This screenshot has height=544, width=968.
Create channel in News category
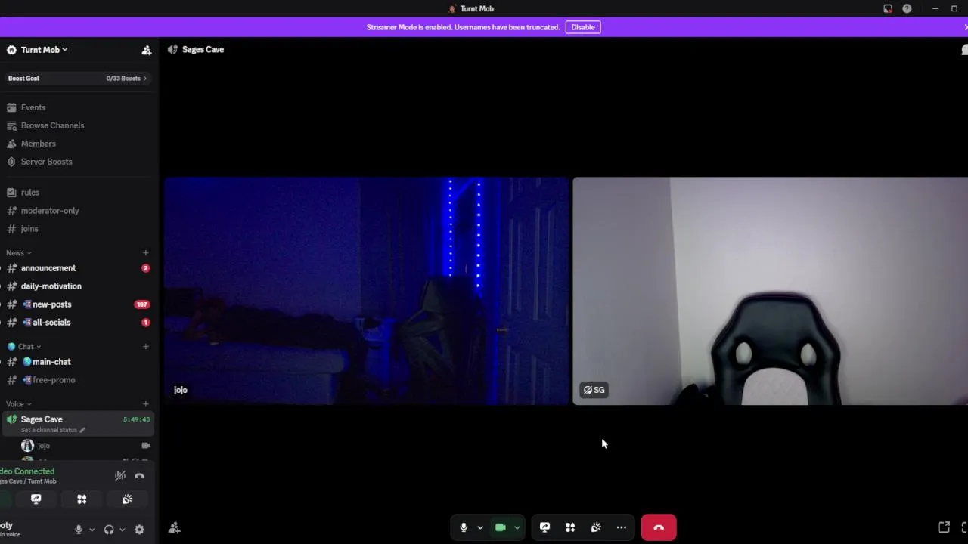[145, 253]
